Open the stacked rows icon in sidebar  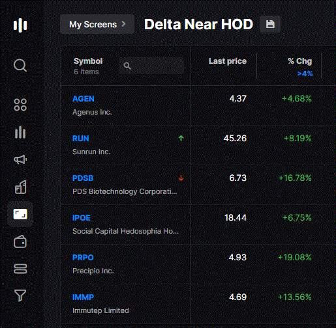click(20, 269)
